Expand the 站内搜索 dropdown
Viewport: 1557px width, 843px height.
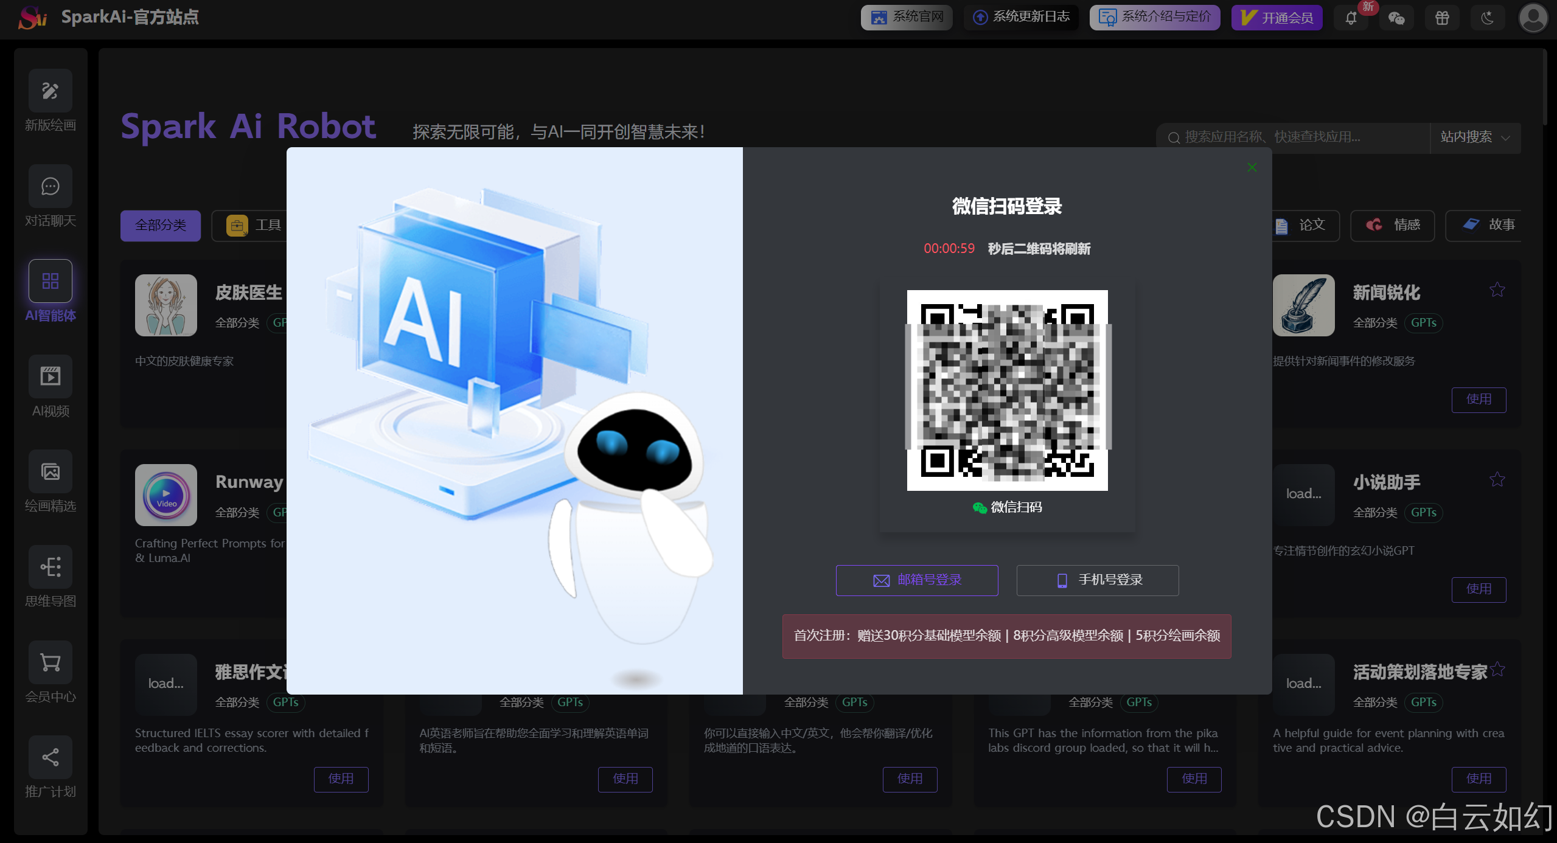1475,137
